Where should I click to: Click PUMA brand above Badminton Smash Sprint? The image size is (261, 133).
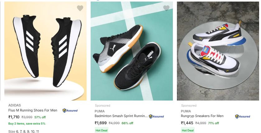point(100,111)
